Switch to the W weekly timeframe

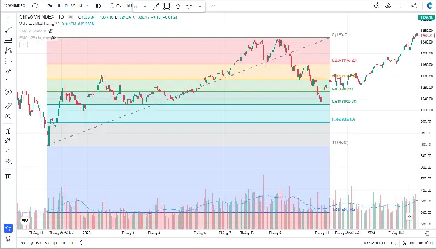(x=73, y=5)
